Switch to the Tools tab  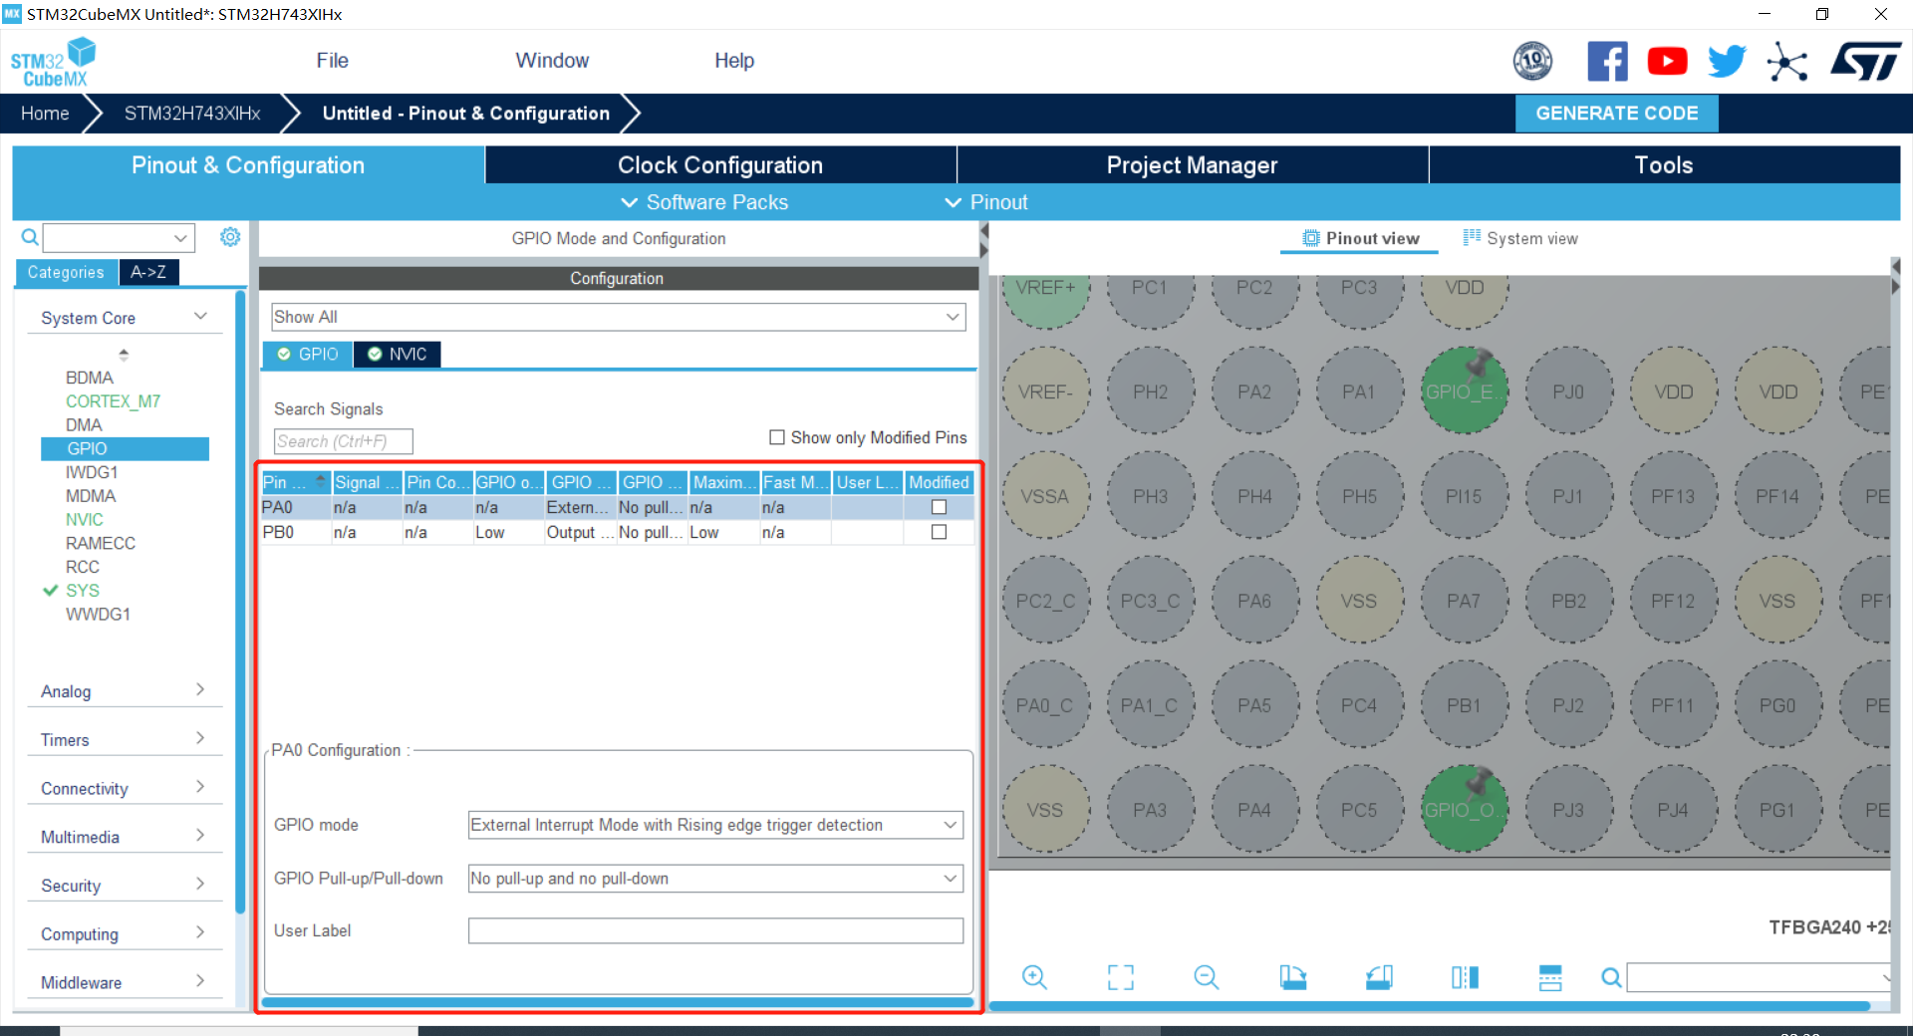(1664, 165)
